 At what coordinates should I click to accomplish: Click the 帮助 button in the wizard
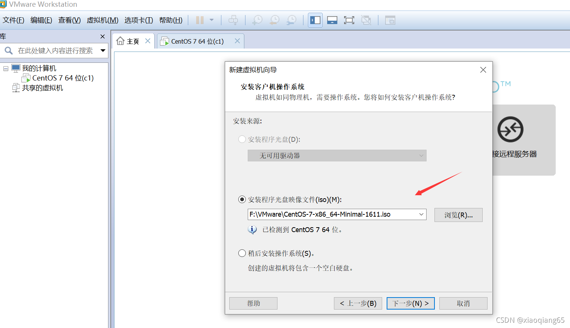click(x=253, y=303)
